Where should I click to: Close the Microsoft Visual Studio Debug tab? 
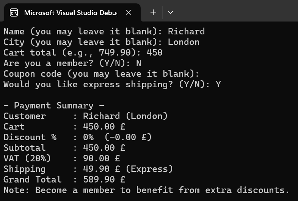pyautogui.click(x=129, y=12)
